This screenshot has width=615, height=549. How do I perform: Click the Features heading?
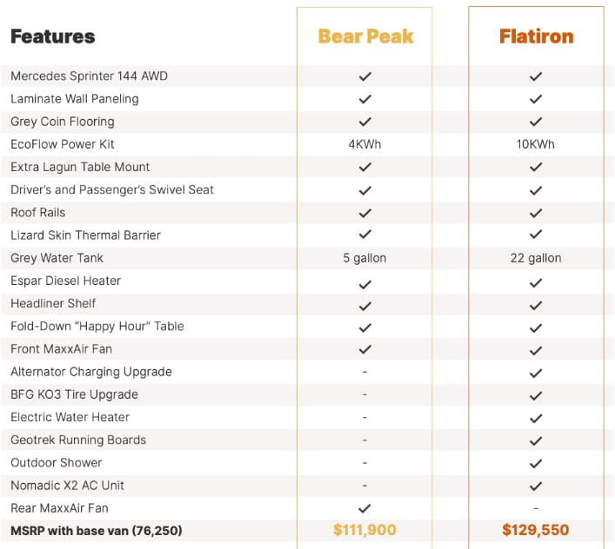52,36
